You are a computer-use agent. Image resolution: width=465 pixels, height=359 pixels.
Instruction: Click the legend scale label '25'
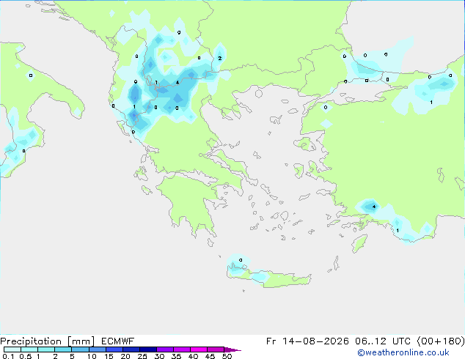tap(142, 356)
